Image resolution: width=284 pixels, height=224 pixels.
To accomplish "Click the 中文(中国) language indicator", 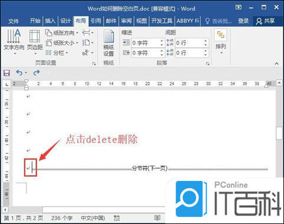I will click(93, 218).
